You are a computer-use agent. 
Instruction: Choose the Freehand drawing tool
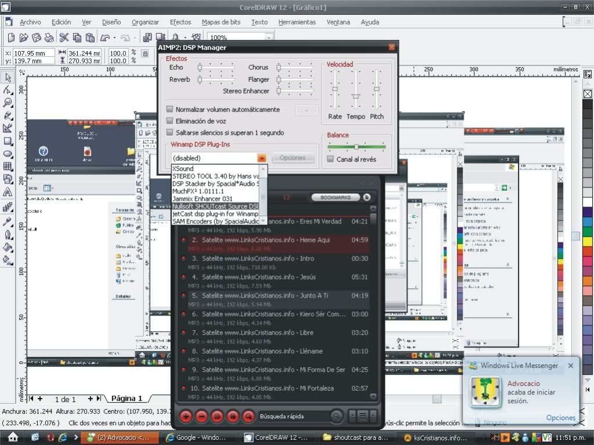coord(8,116)
